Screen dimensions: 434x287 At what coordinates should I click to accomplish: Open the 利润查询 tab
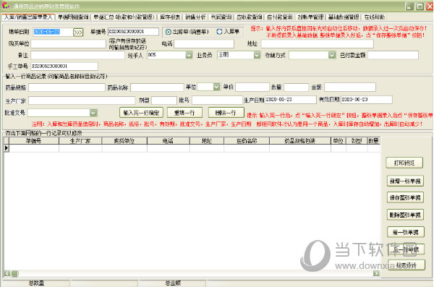point(221,17)
